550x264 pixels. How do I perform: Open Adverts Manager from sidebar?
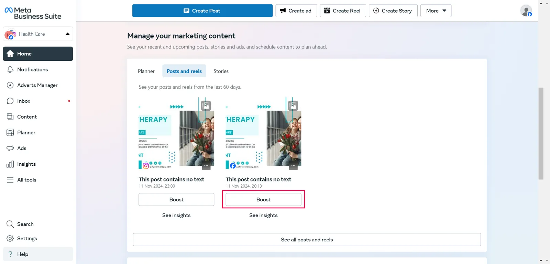coord(38,85)
